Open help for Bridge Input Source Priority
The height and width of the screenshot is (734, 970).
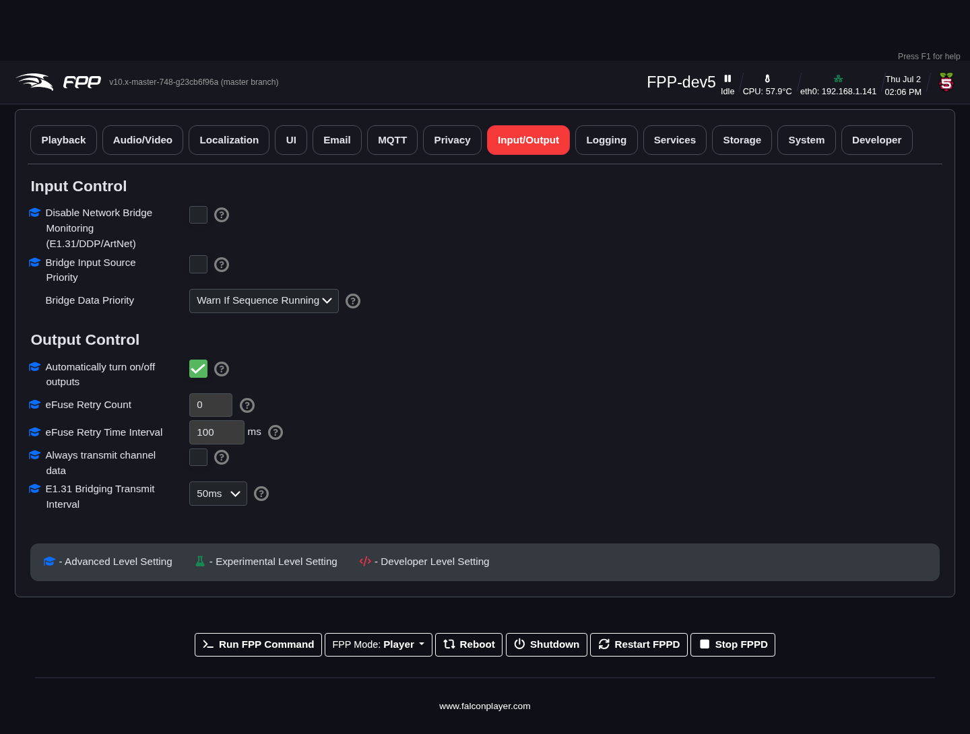click(x=222, y=265)
